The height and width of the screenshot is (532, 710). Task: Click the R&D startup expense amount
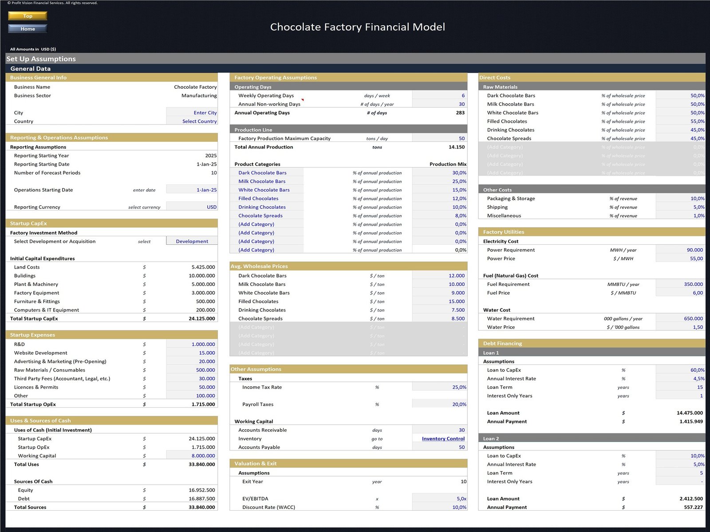click(192, 344)
